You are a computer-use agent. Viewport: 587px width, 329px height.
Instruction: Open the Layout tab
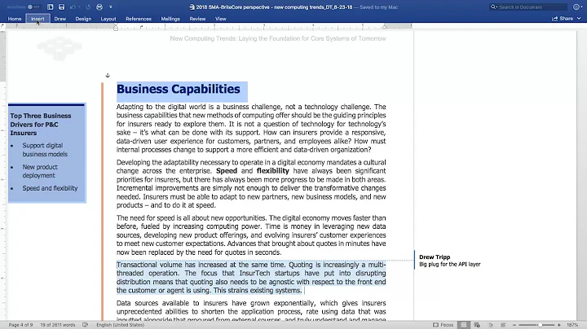tap(108, 19)
